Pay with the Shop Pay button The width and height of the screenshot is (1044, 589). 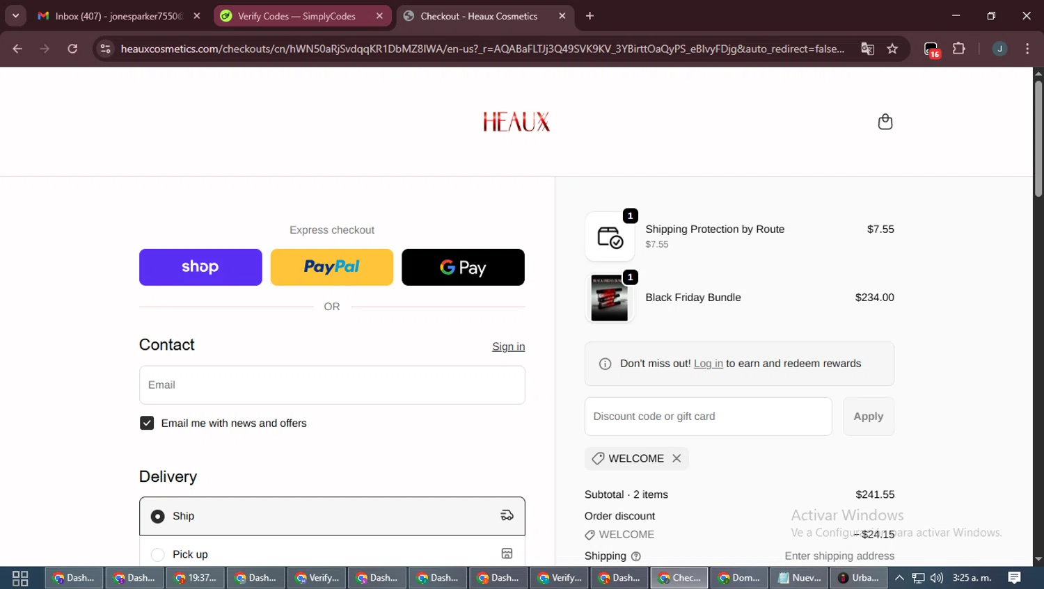pyautogui.click(x=200, y=267)
